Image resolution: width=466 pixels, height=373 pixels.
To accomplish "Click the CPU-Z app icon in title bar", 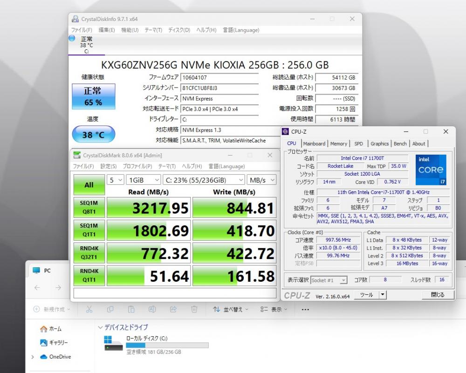I will click(285, 132).
